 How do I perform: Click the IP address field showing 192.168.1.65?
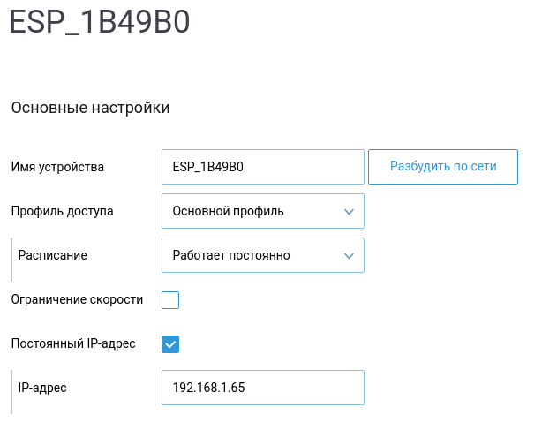[x=263, y=388]
